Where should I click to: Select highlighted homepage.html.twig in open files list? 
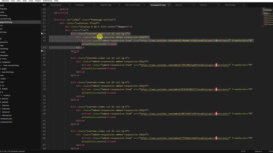click(x=6, y=22)
